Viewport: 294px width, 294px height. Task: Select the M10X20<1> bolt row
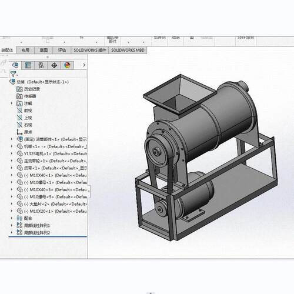(x=52, y=211)
